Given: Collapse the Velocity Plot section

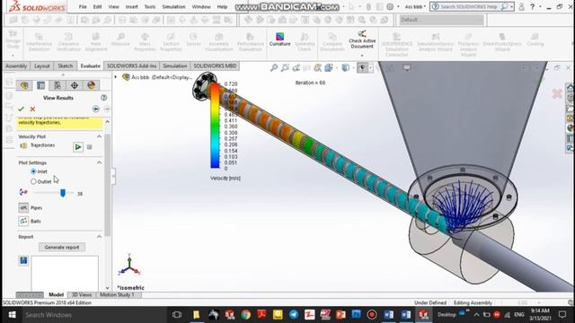Looking at the screenshot, I should (99, 136).
